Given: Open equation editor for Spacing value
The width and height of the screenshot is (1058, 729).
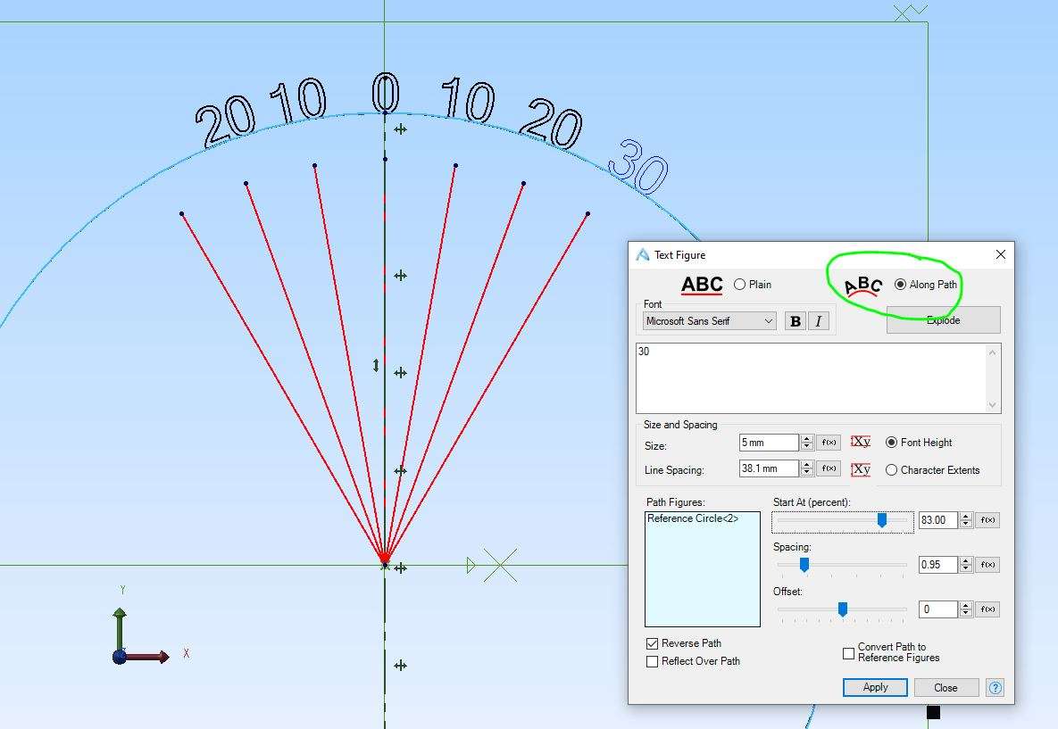Looking at the screenshot, I should click(987, 565).
